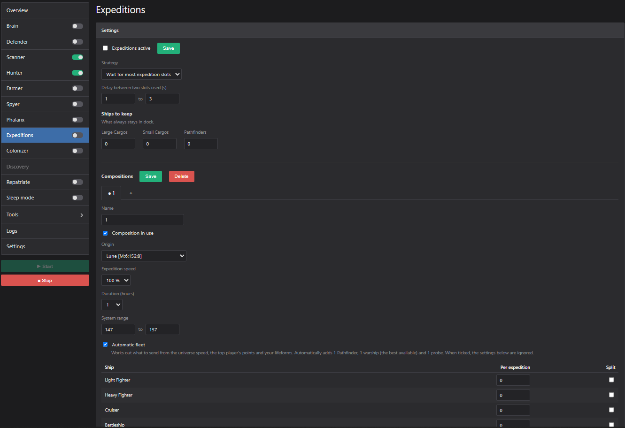
Task: Focus the Small Cargos field
Action: pyautogui.click(x=160, y=144)
